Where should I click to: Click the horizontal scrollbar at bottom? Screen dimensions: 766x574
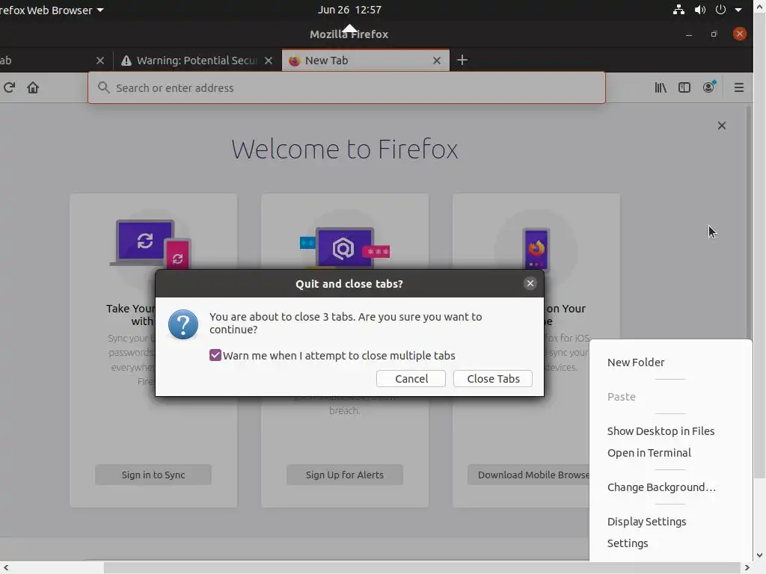pos(422,568)
